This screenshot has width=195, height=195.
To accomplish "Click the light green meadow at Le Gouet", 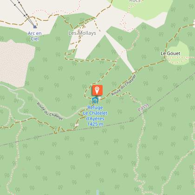I will 180,52.
